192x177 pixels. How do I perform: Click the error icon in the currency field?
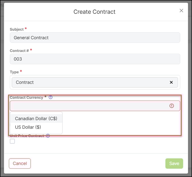[x=172, y=106]
